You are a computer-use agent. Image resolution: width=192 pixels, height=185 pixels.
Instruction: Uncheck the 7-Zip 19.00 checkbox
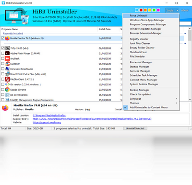click(2, 48)
